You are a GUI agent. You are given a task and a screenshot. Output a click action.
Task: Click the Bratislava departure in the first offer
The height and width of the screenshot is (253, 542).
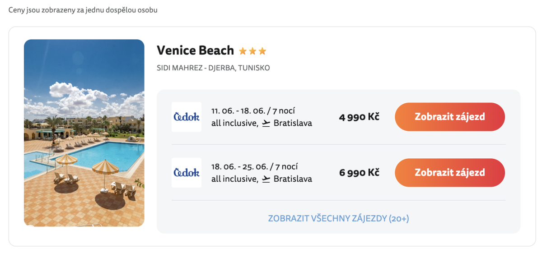coord(293,123)
